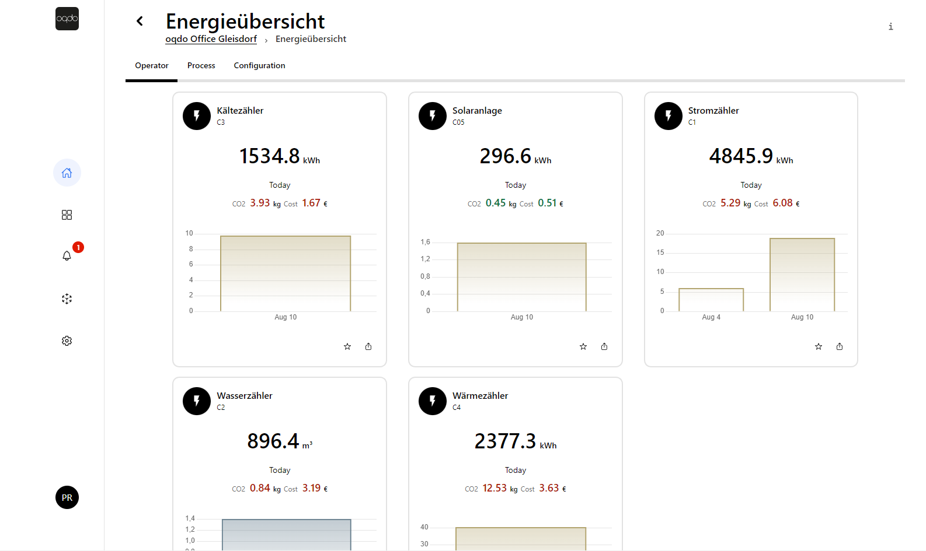The image size is (926, 551).
Task: Open the home icon in sidebar
Action: point(67,173)
